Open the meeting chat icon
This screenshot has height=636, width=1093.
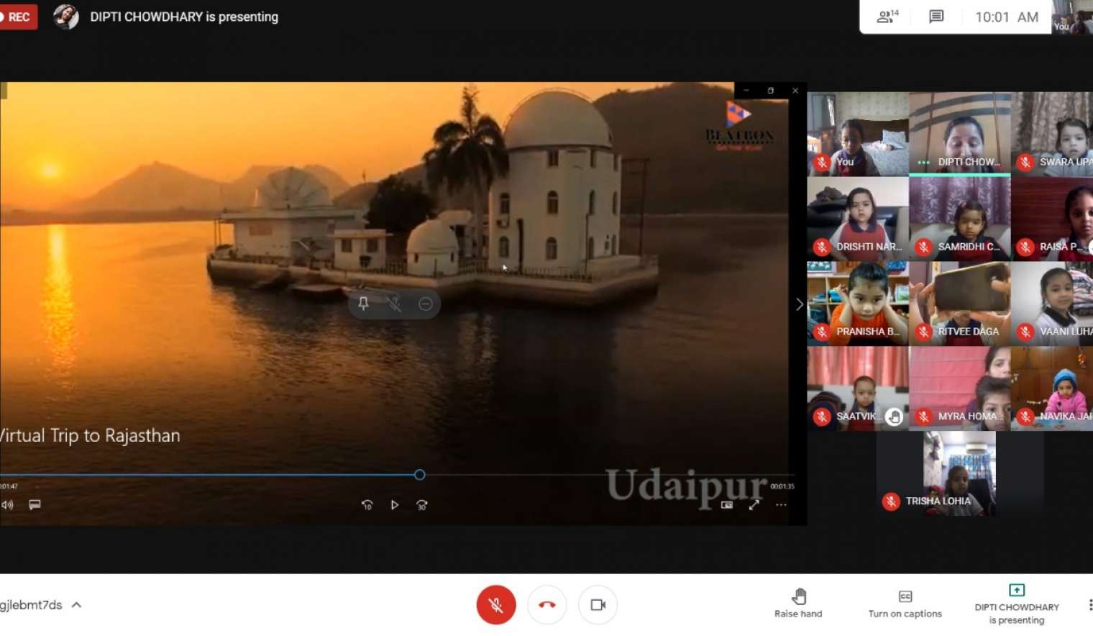coord(936,17)
